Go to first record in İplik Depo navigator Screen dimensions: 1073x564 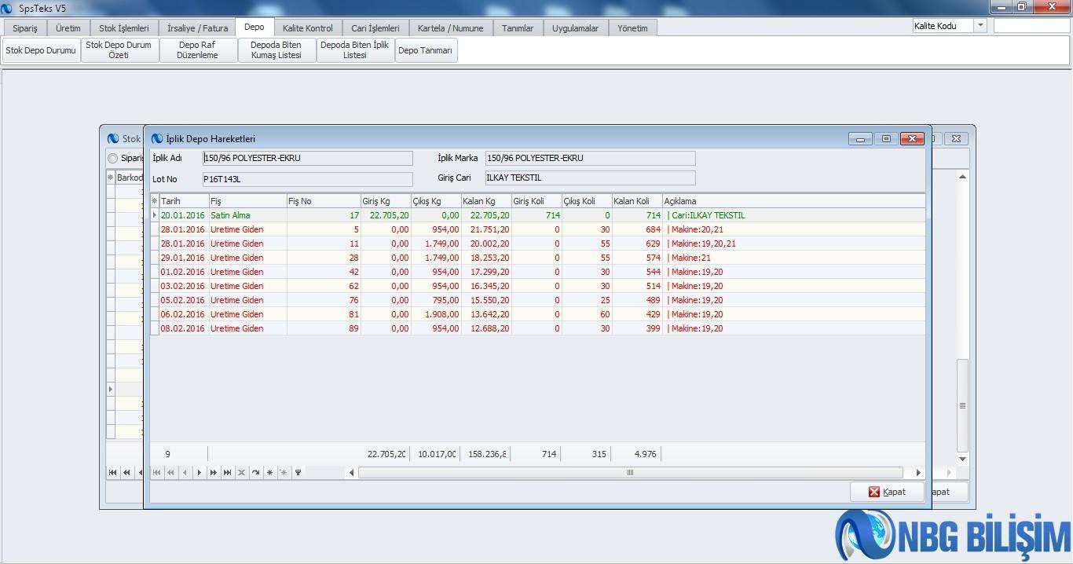coord(156,472)
